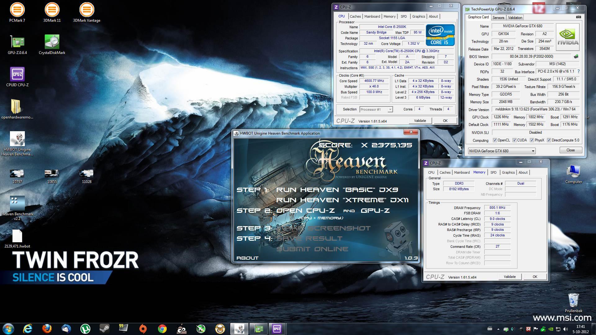Image resolution: width=596 pixels, height=335 pixels.
Task: Click About in HWBOT Heaven application
Action: coord(247,258)
